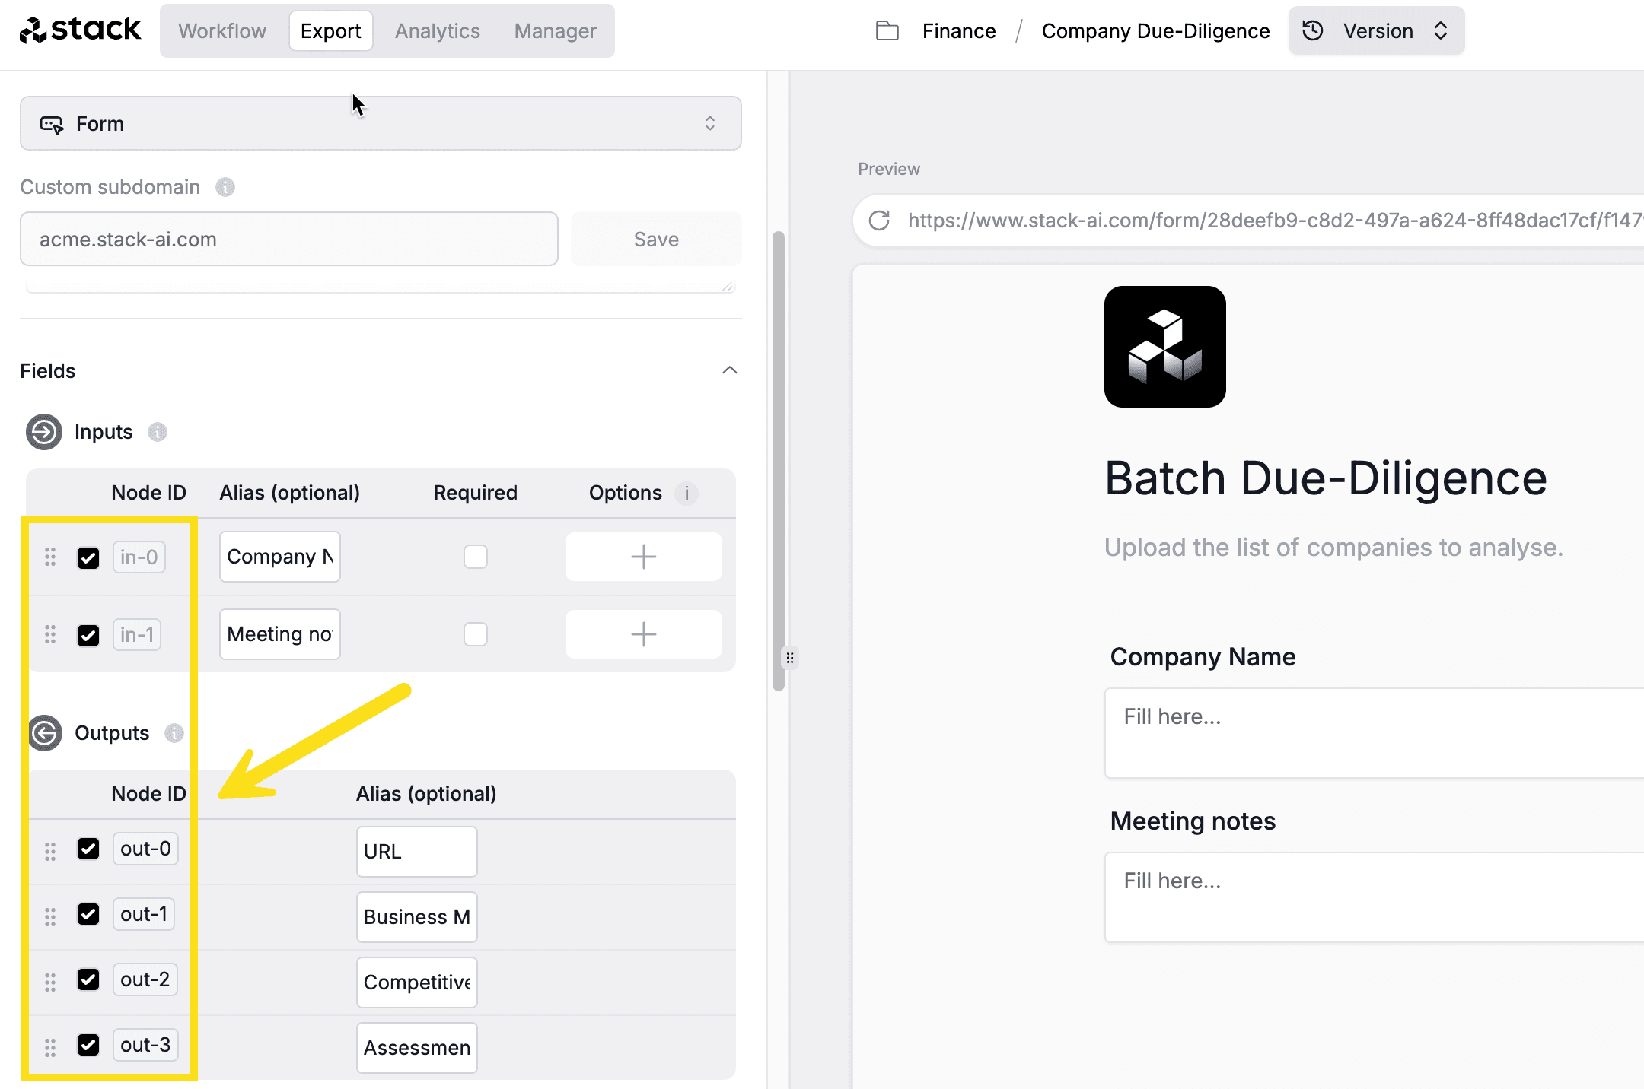This screenshot has height=1089, width=1644.
Task: Open the Form export type dropdown
Action: (381, 123)
